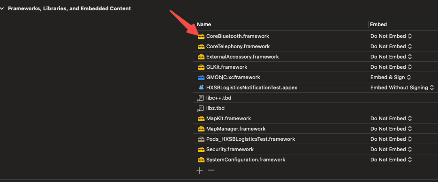
Task: Change Embed & Sign option for GMObjC.xcframework
Action: point(391,78)
